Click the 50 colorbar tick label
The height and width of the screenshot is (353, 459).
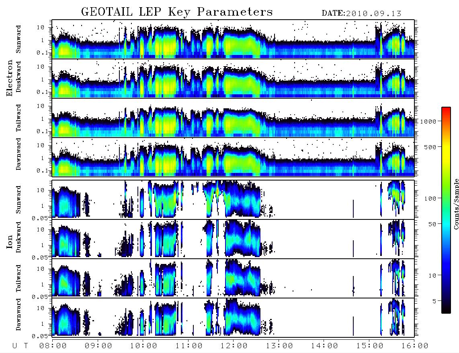coord(432,224)
